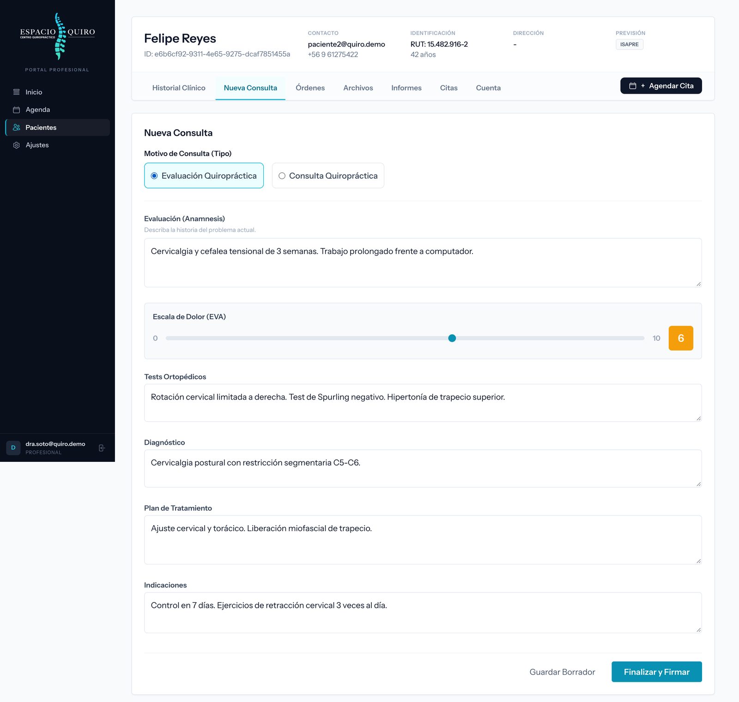Click the RUT: 15.482.916-2 text
Image resolution: width=739 pixels, height=702 pixels.
tap(439, 44)
